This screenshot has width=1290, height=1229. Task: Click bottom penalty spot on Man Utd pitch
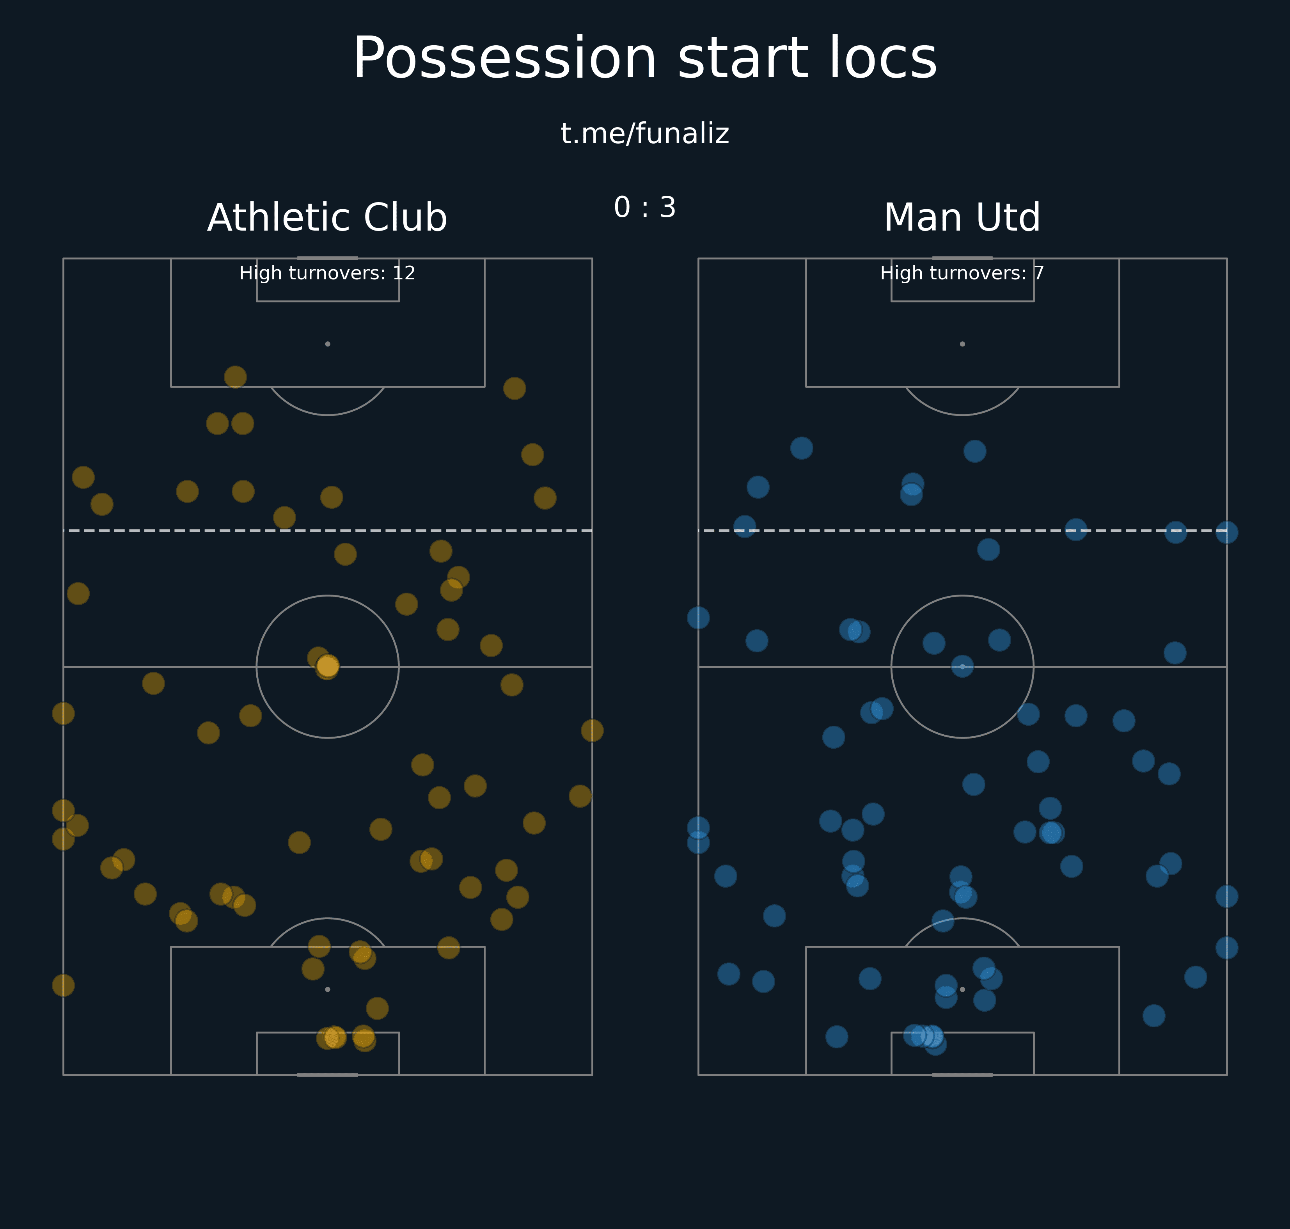(x=962, y=989)
